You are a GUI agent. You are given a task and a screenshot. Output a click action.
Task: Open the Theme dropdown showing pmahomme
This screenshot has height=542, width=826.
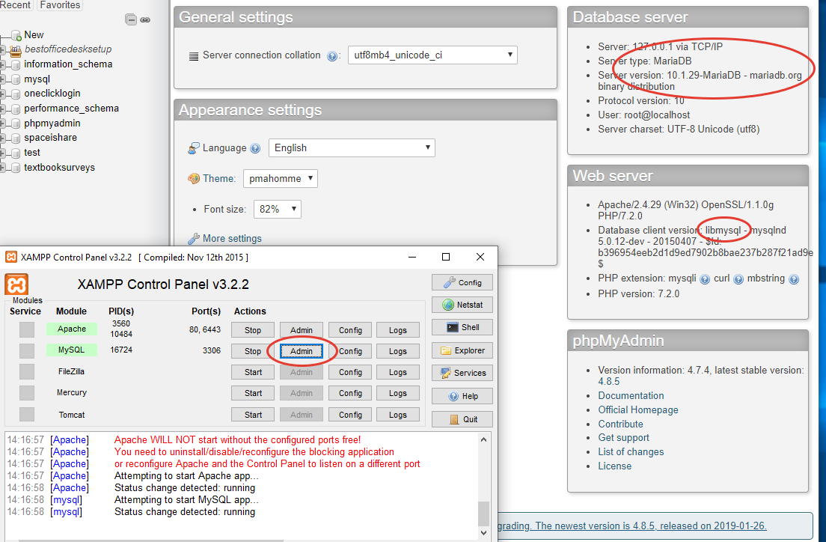pos(281,178)
